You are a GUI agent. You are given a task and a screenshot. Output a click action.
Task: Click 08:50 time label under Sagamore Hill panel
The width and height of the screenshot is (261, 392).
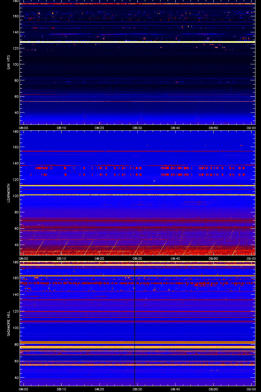click(x=213, y=389)
